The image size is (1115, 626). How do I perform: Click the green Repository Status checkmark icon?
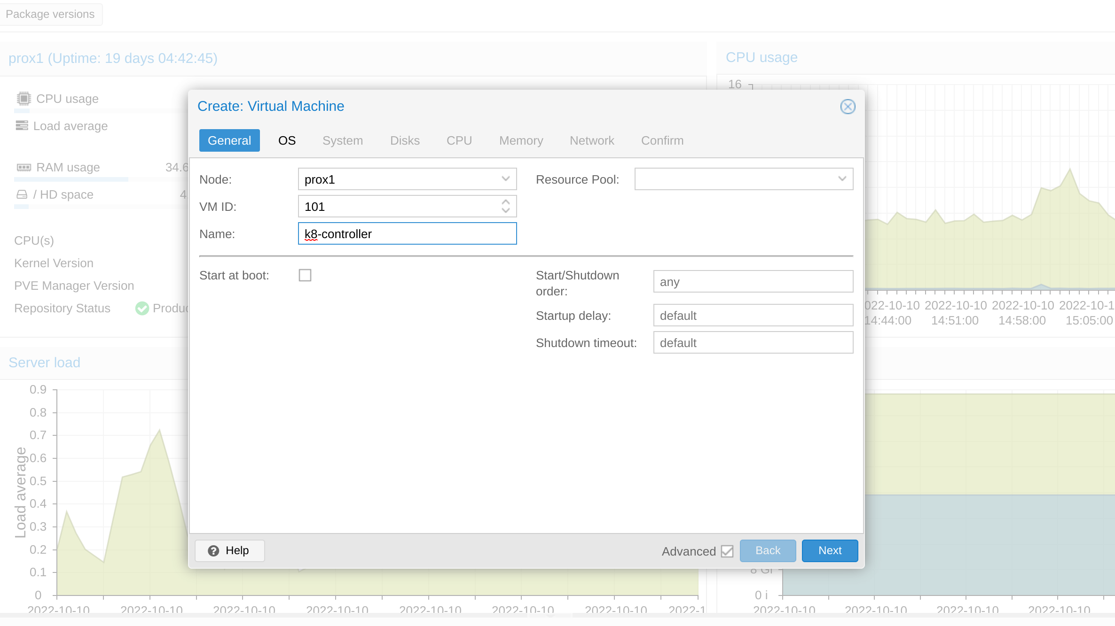(x=141, y=309)
